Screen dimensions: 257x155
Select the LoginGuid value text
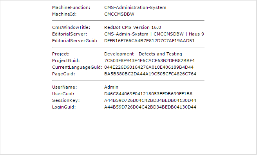click(x=150, y=107)
